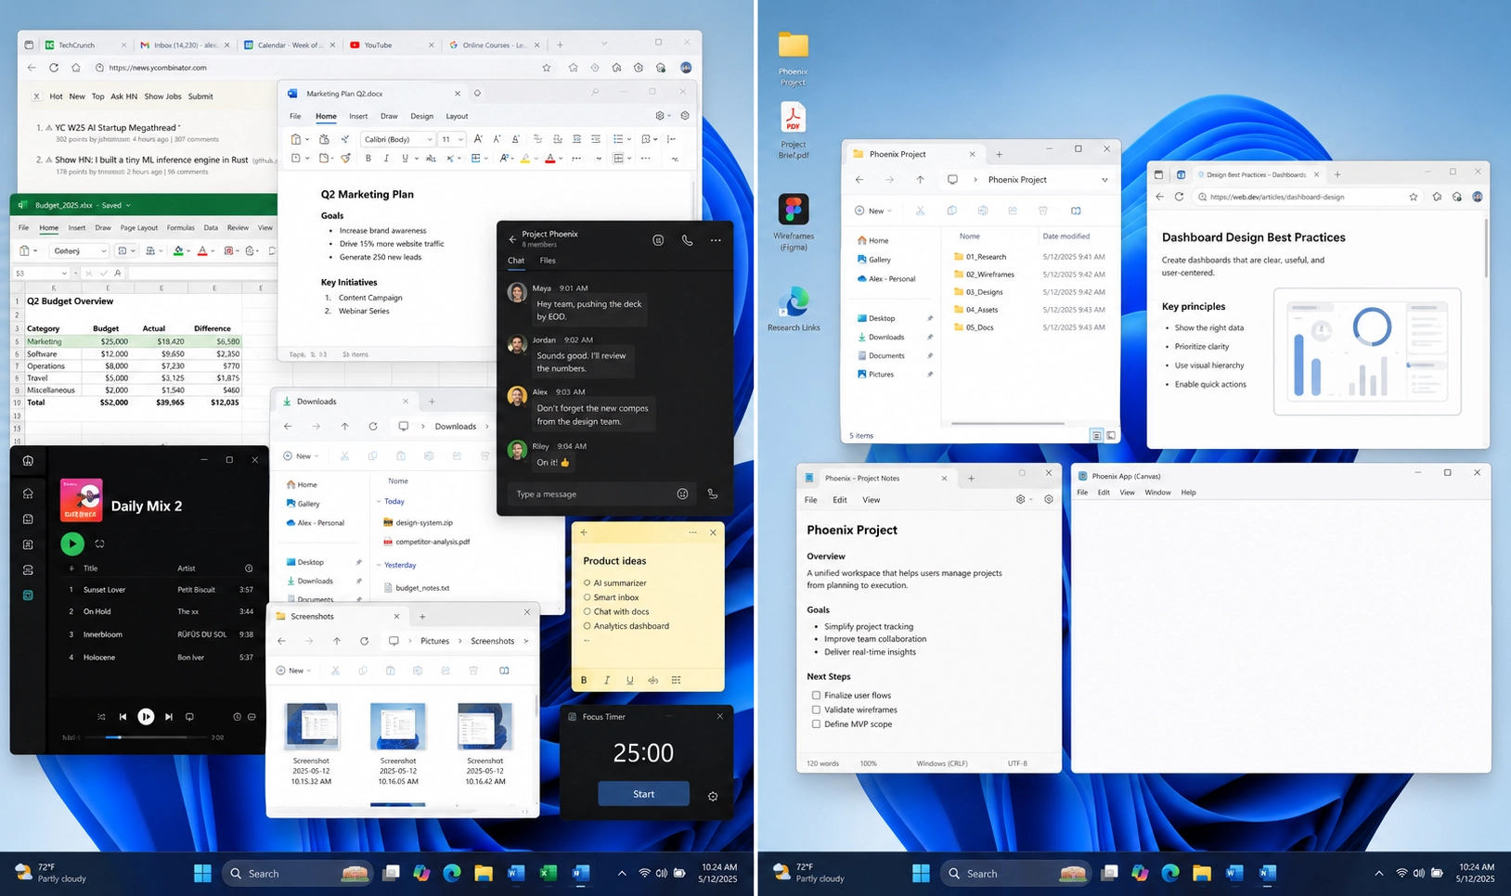
Task: Apply bold in the Product ideas sticky note
Action: click(584, 680)
